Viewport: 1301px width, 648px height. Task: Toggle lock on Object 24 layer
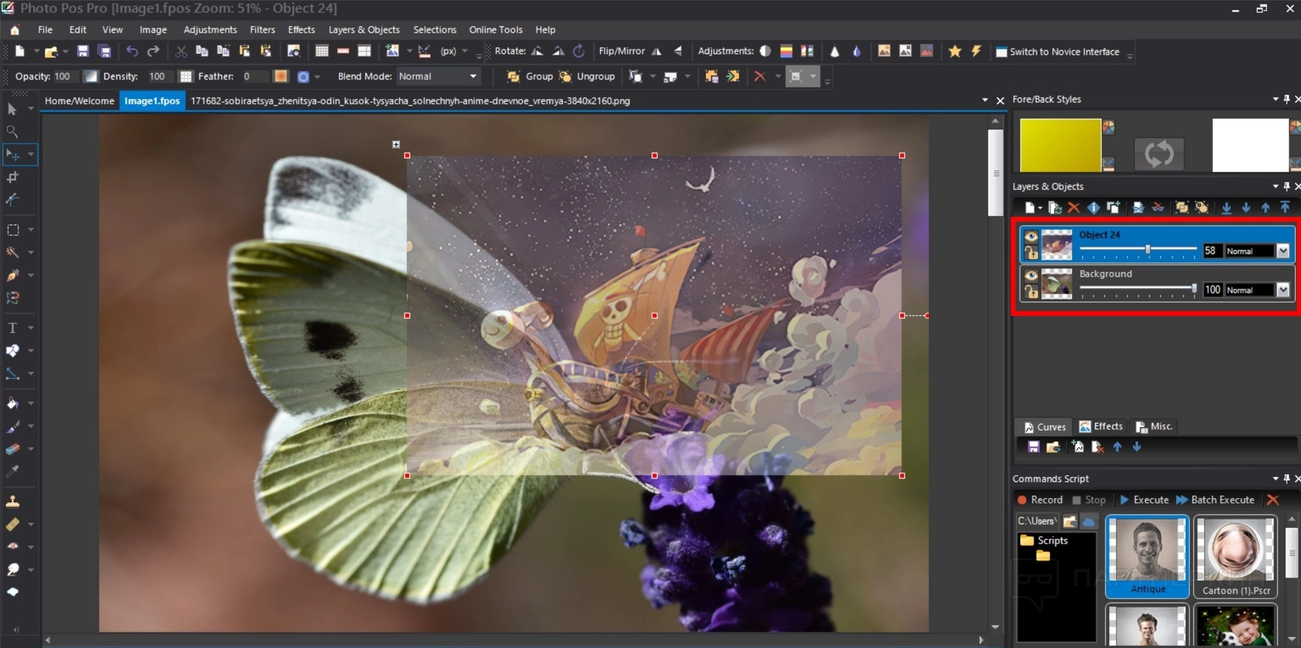point(1031,253)
